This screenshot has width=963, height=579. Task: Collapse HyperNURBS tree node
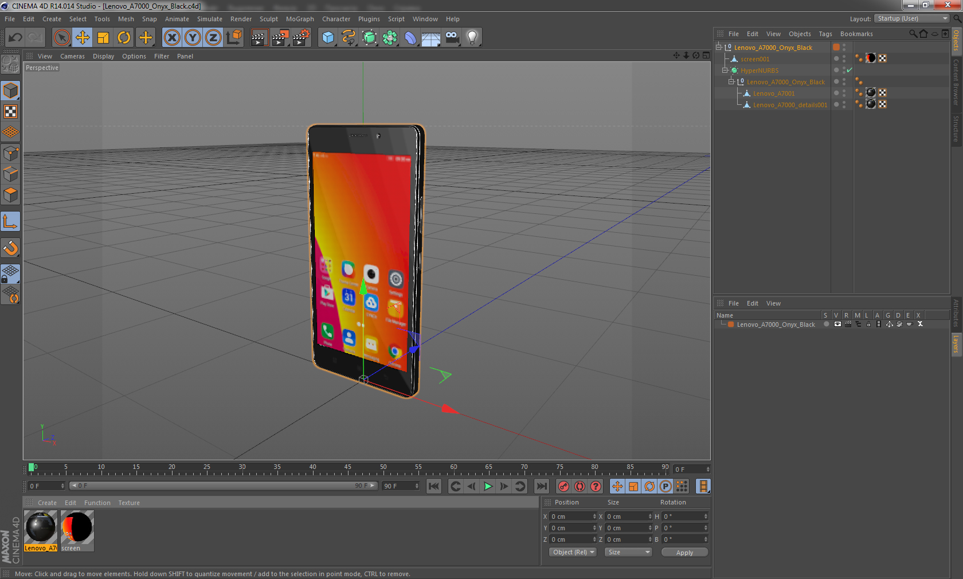click(x=725, y=70)
